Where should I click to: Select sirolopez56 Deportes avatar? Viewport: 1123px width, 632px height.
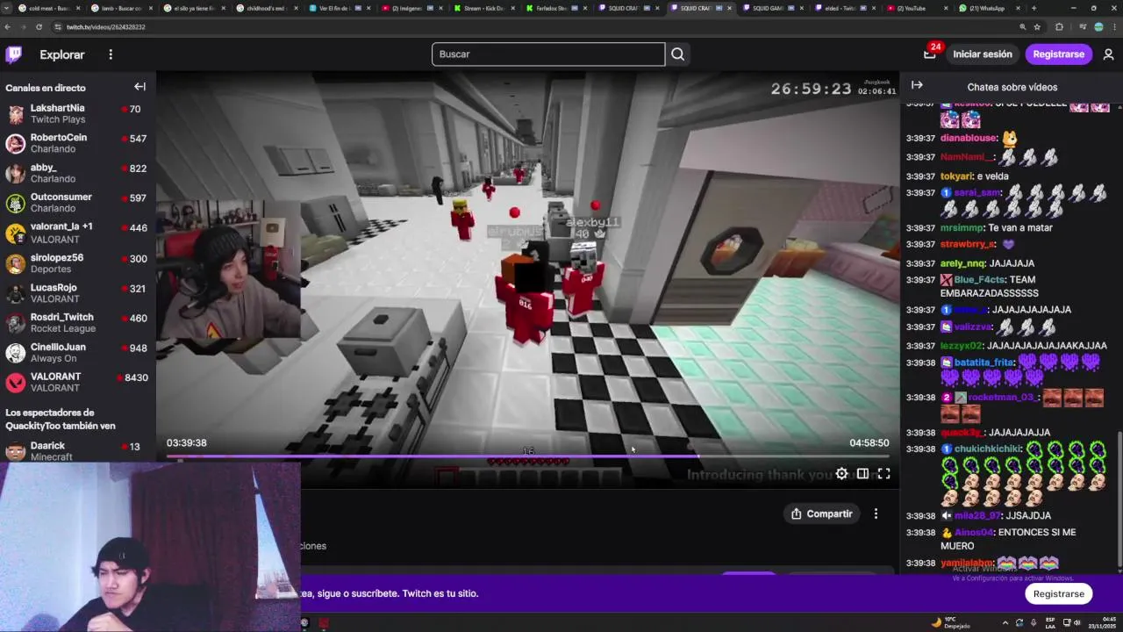pos(15,263)
